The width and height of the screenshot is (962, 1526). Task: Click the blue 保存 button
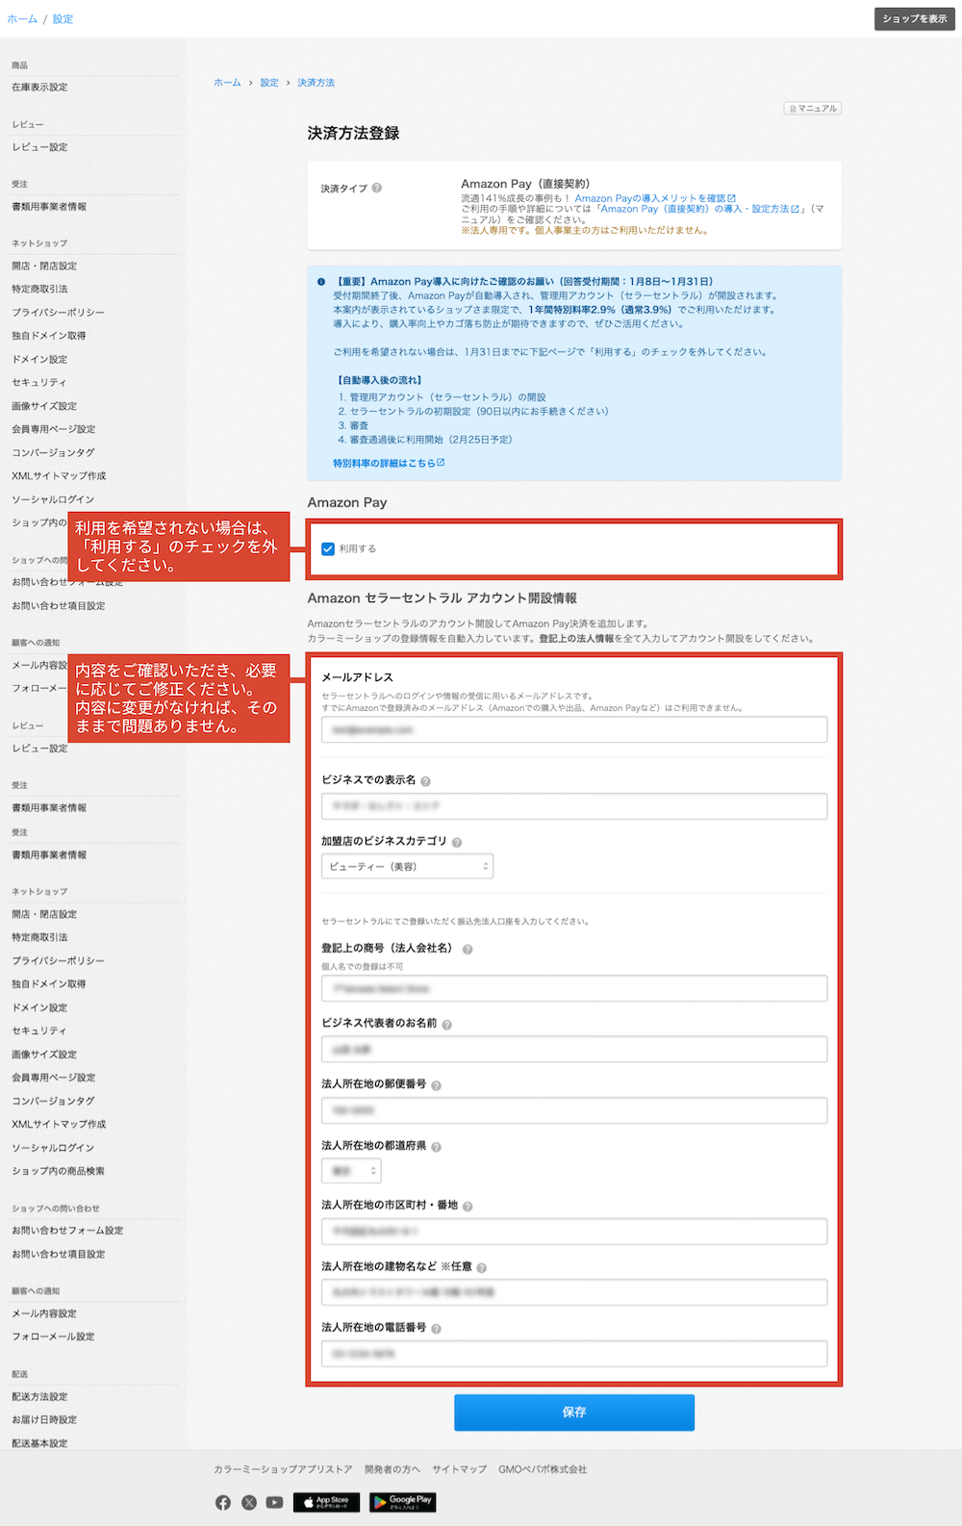point(574,1412)
